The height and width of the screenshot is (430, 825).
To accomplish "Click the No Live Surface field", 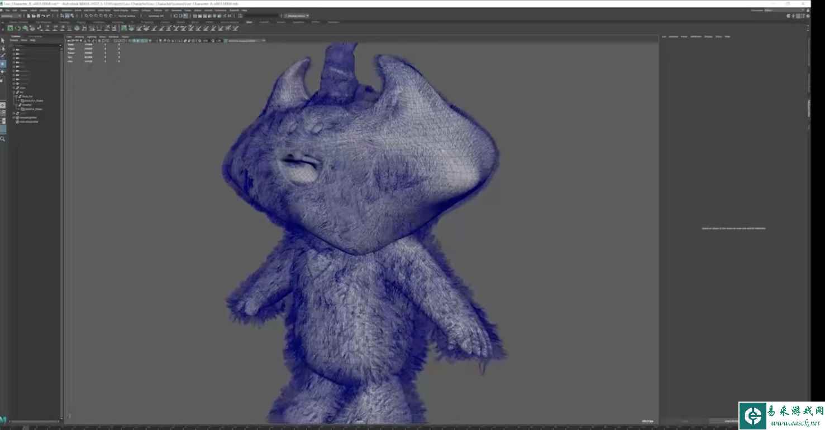I will coord(127,16).
